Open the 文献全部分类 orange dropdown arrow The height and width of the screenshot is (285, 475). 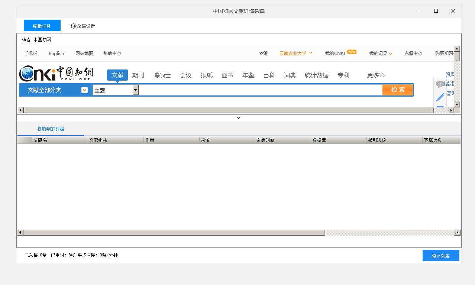click(x=85, y=90)
